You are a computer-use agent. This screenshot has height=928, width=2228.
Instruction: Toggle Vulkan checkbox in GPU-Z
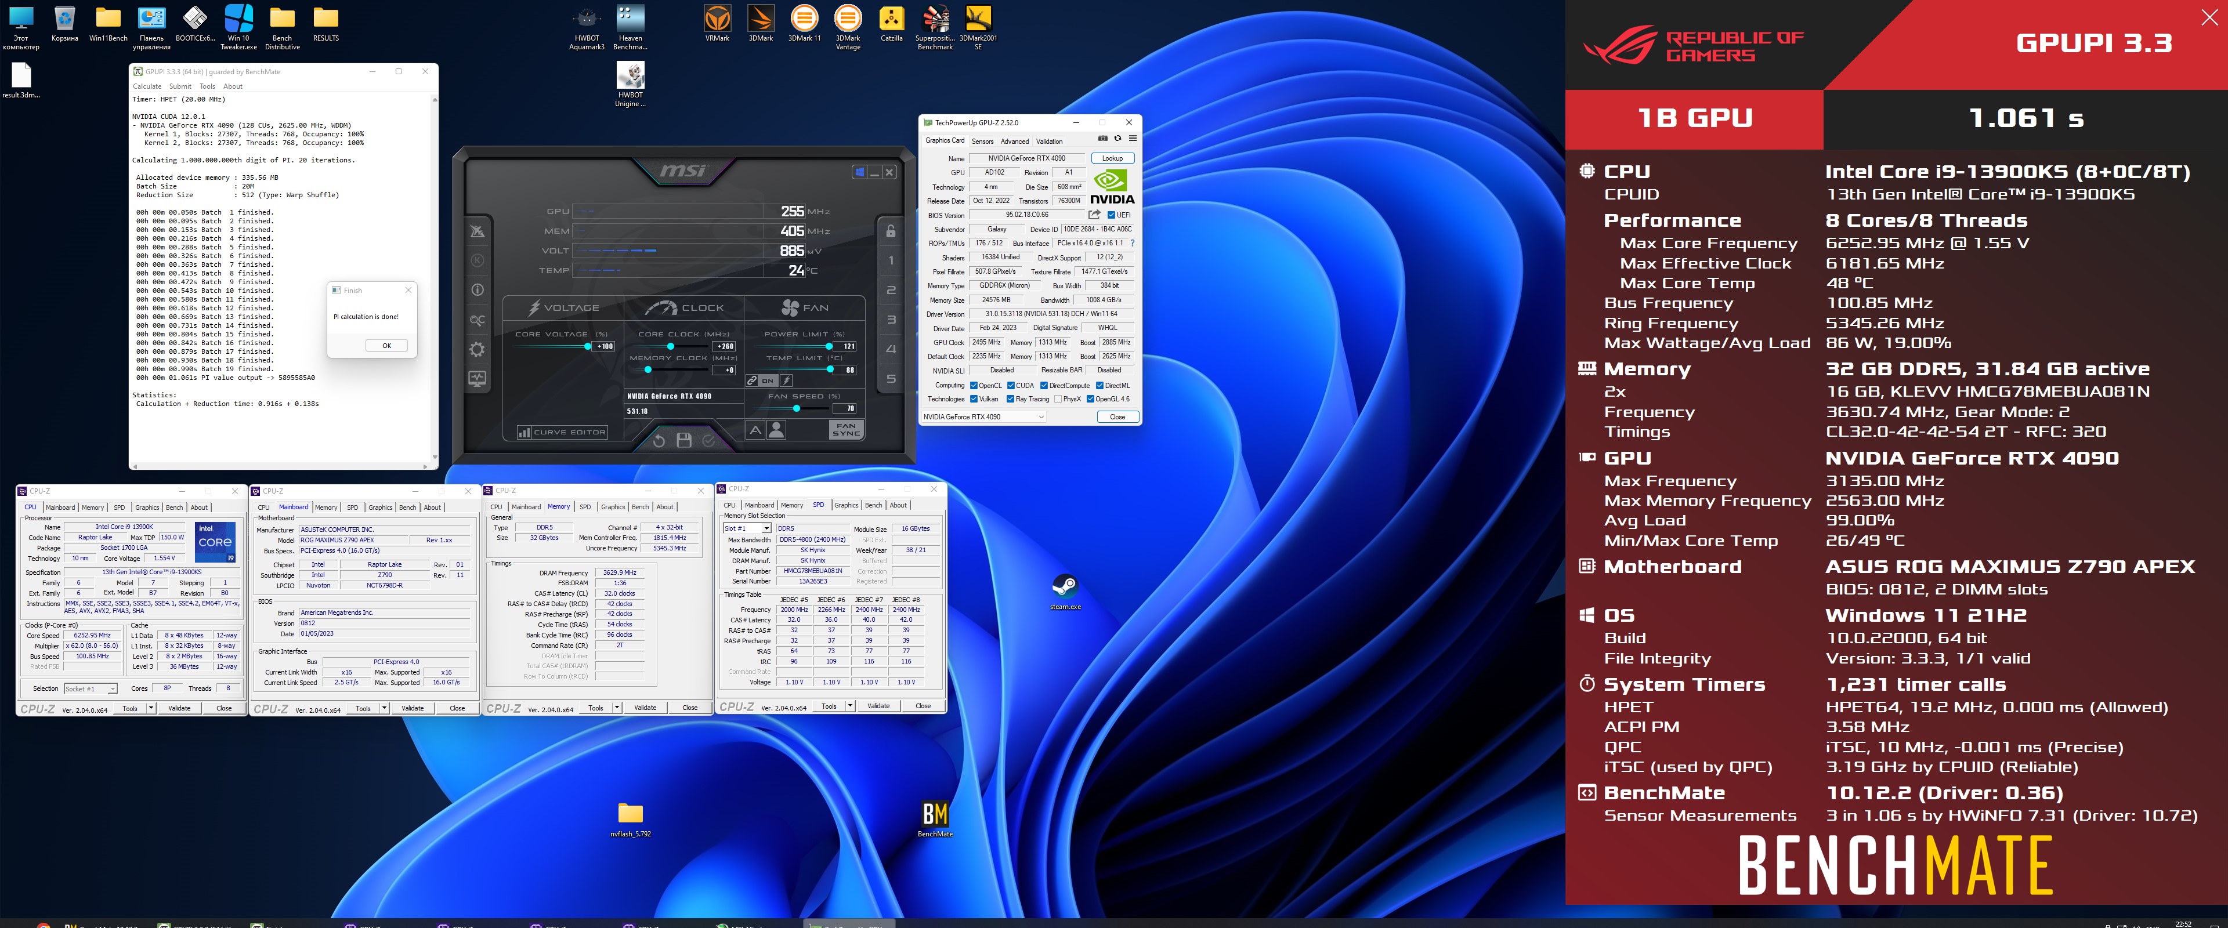click(974, 398)
